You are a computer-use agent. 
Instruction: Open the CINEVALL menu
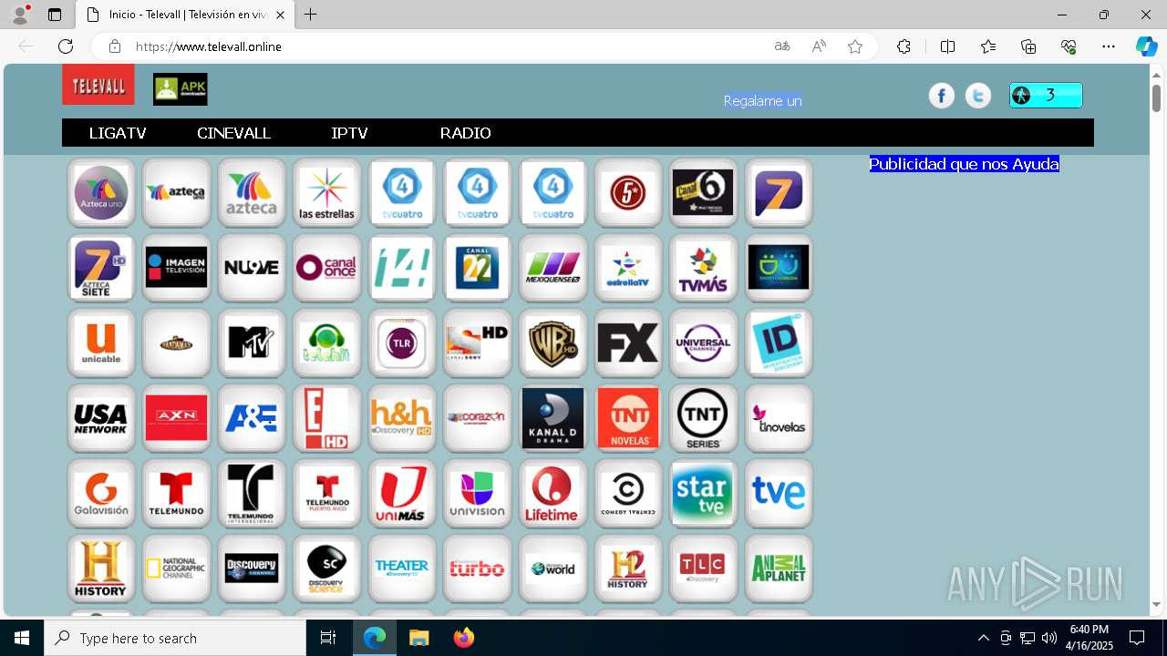point(233,133)
